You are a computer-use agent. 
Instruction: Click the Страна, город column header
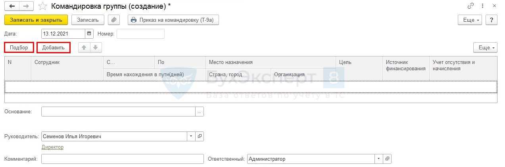click(238, 74)
